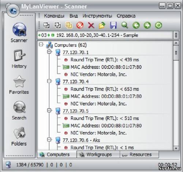Click the scrollbar down arrow
The image size is (183, 172).
point(176,148)
